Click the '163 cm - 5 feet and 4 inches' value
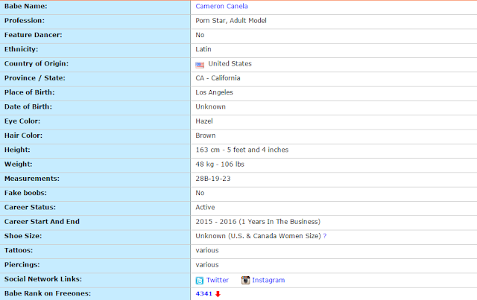Screen dimensions: 477x300 pyautogui.click(x=241, y=150)
